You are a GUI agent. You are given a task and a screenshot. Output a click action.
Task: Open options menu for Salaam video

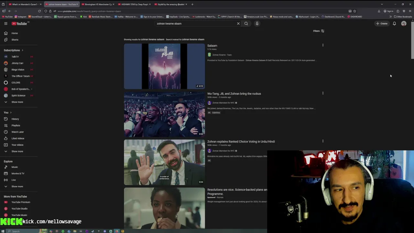[x=323, y=45]
